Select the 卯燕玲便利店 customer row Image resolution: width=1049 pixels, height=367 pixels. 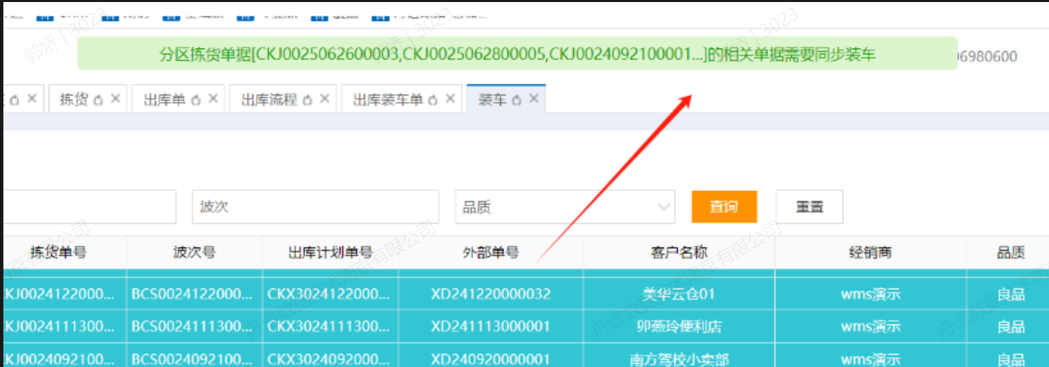tap(679, 327)
